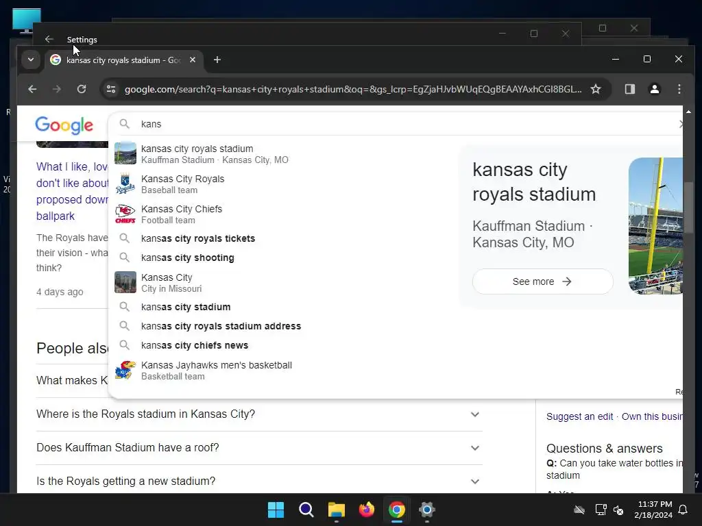
Task: Click the Chrome forward navigation arrow
Action: [x=56, y=89]
